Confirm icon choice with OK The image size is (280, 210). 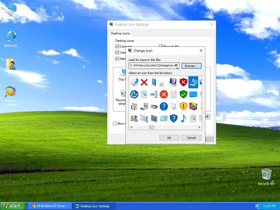169,138
